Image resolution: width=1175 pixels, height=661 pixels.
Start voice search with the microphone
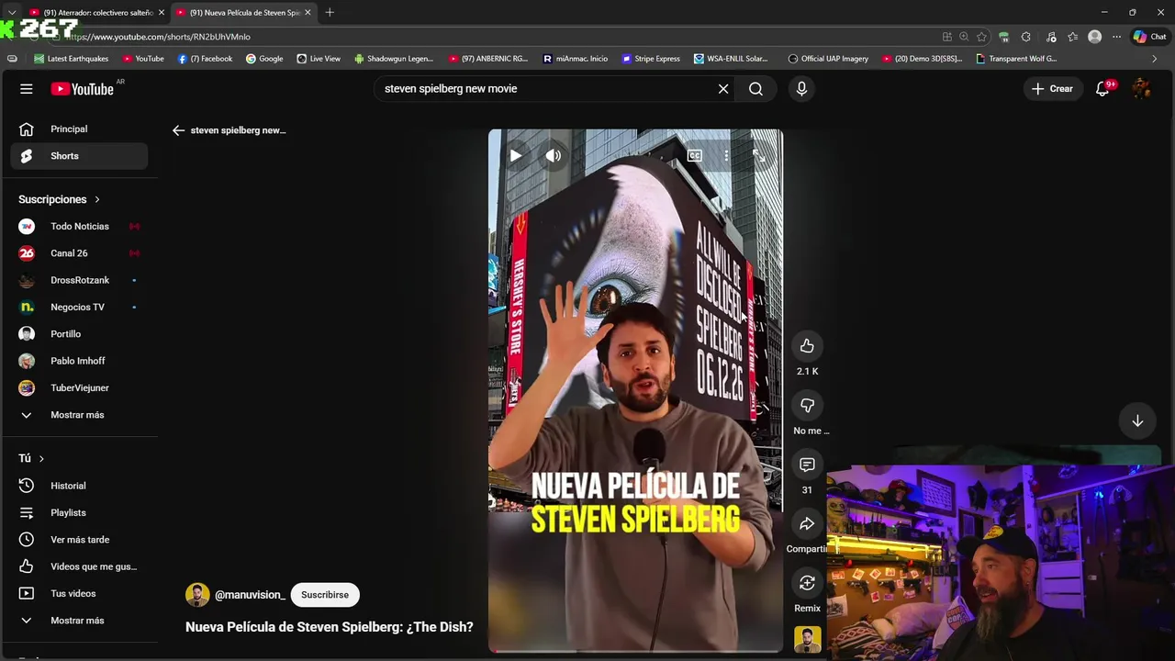pos(801,89)
